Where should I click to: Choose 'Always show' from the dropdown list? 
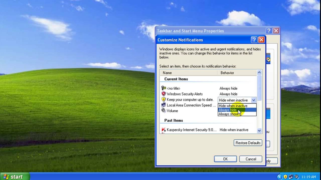(x=237, y=114)
